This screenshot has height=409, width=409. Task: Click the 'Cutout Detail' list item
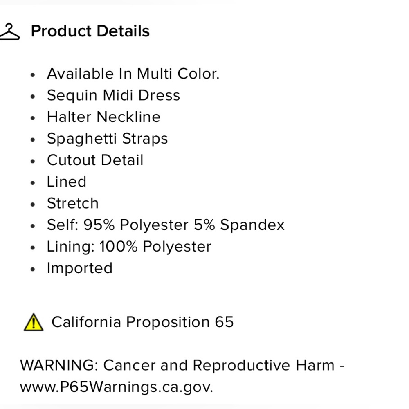tap(95, 160)
